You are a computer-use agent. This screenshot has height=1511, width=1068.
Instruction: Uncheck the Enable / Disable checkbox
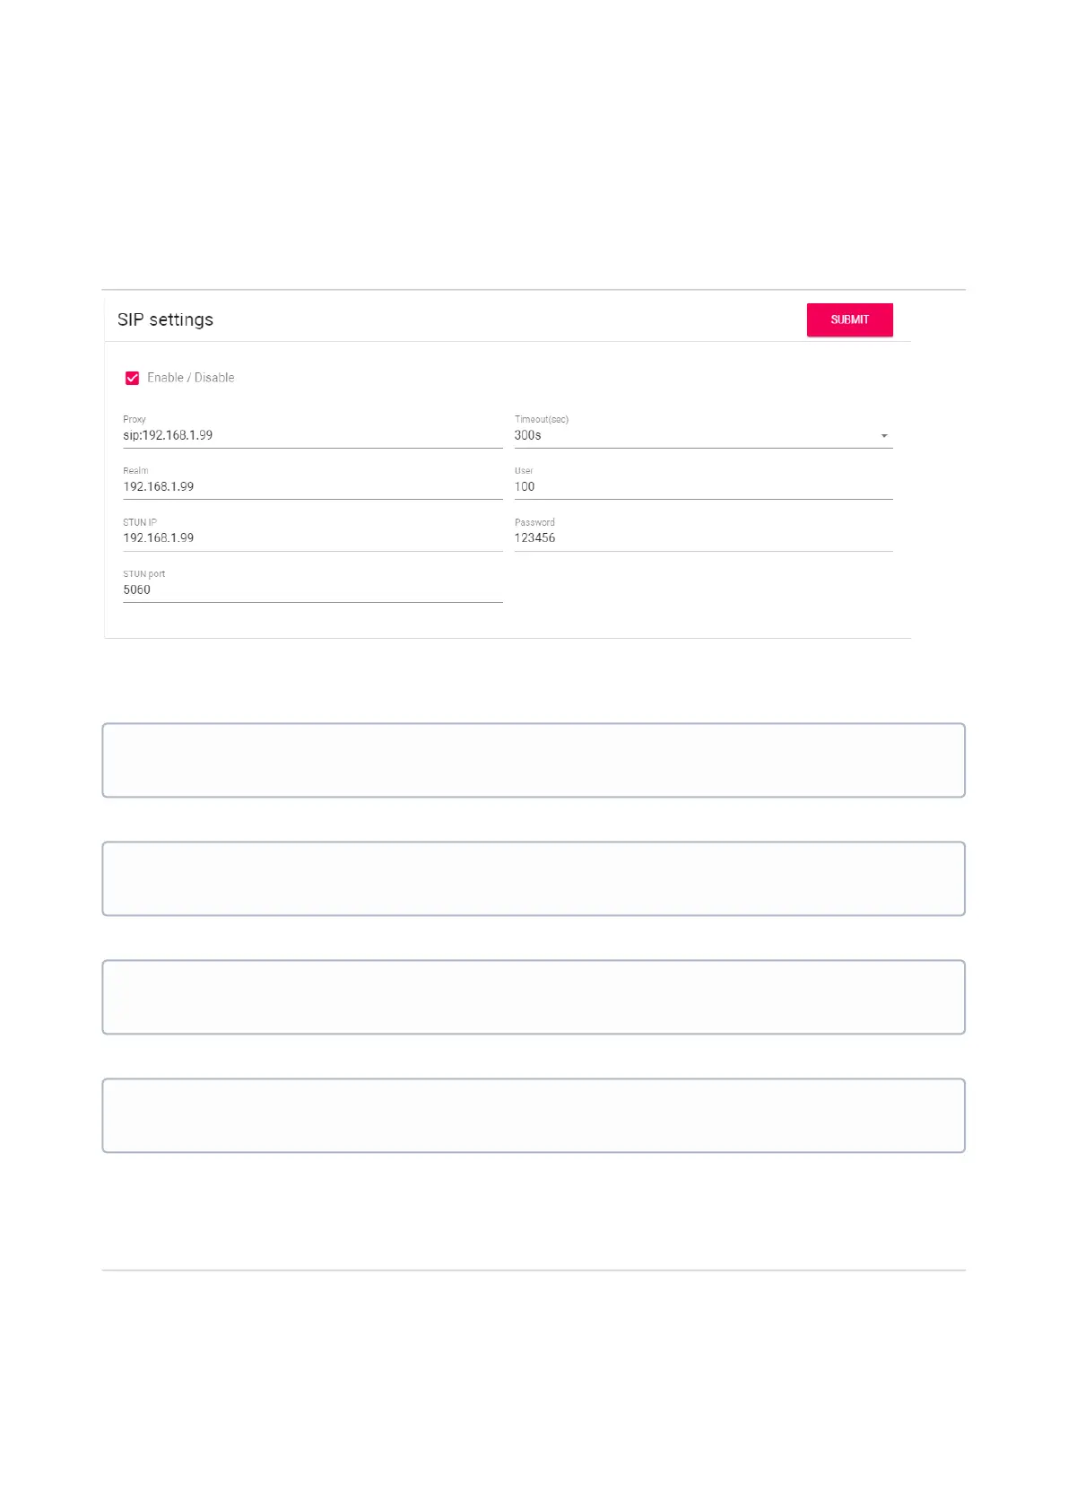pos(133,379)
